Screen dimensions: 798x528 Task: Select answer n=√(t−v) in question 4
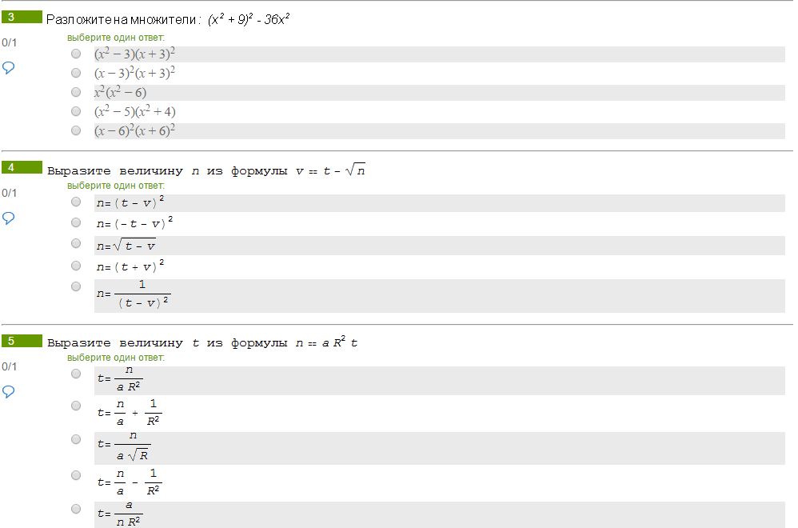click(x=76, y=243)
